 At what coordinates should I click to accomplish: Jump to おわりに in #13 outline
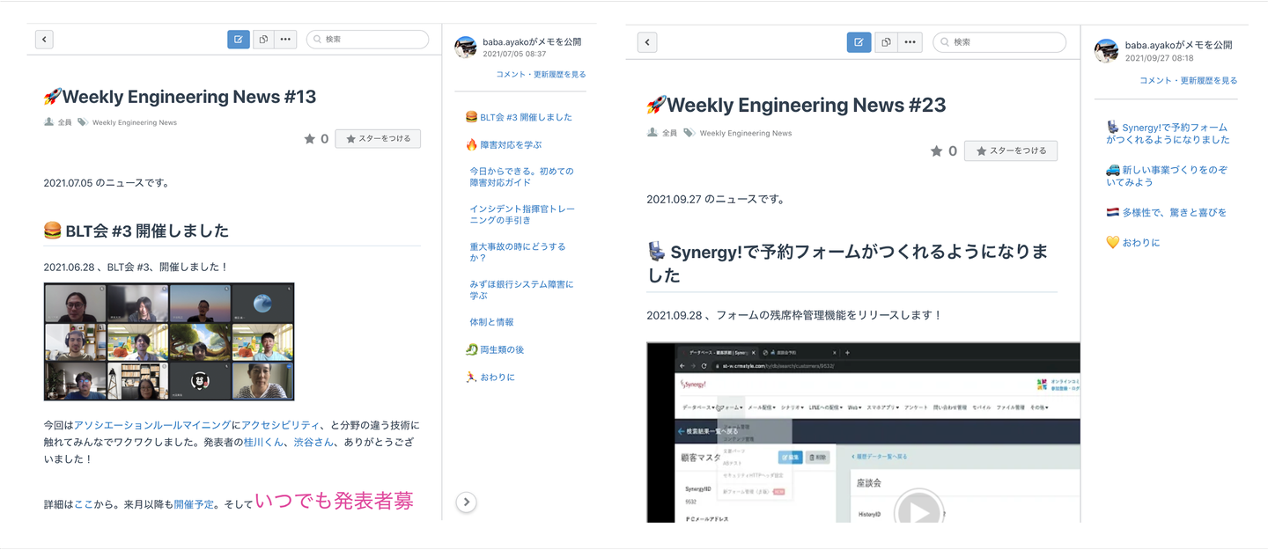tap(490, 377)
